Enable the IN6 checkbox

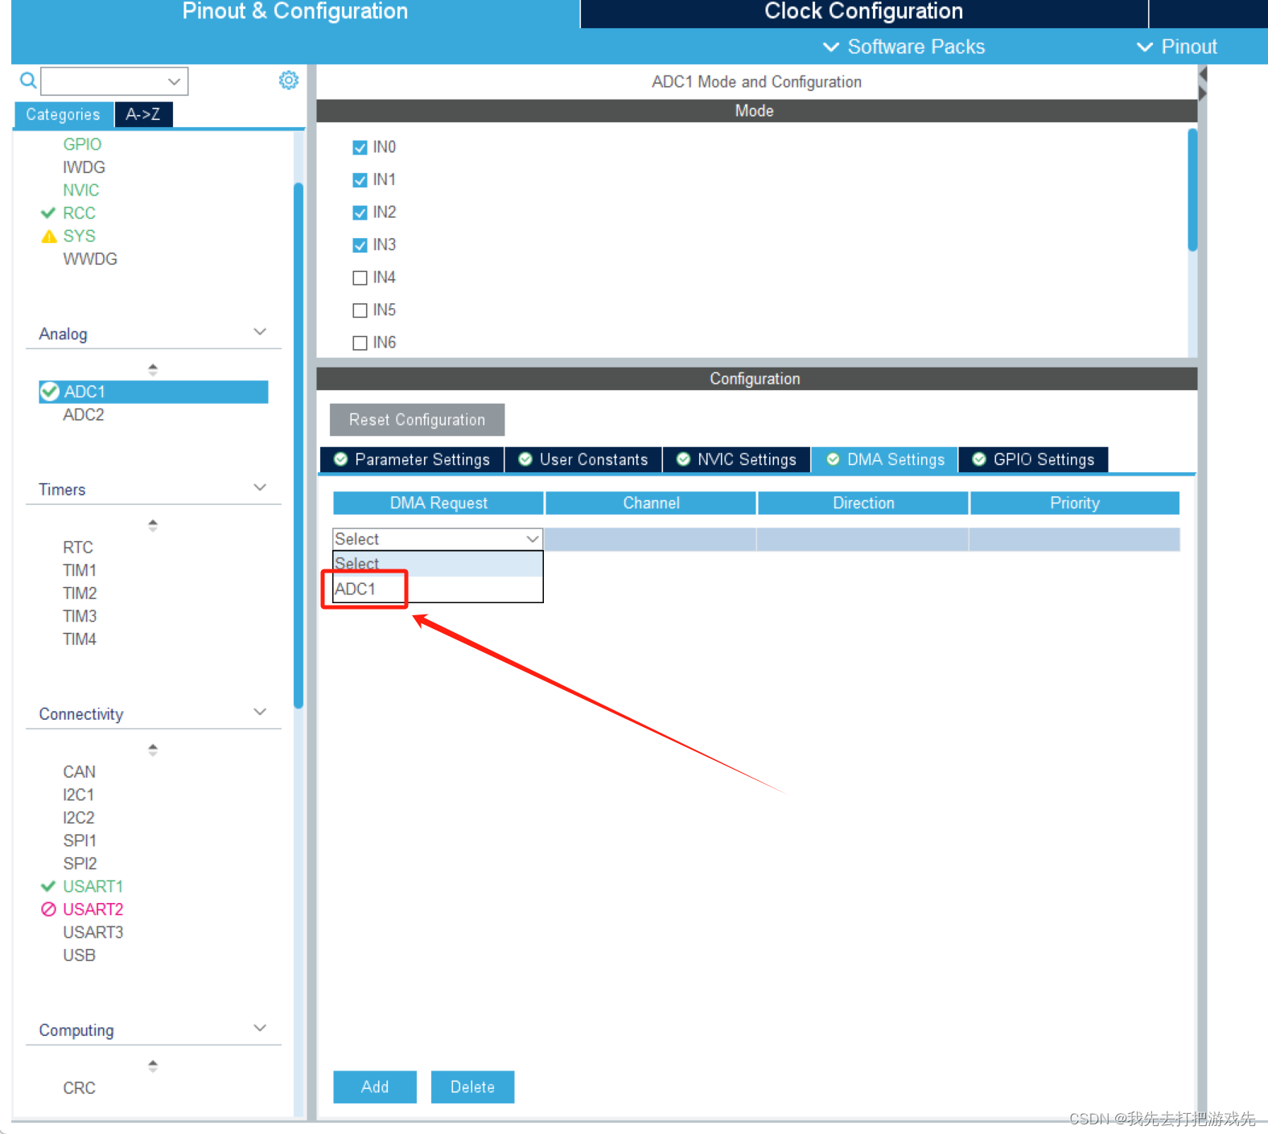(x=360, y=343)
